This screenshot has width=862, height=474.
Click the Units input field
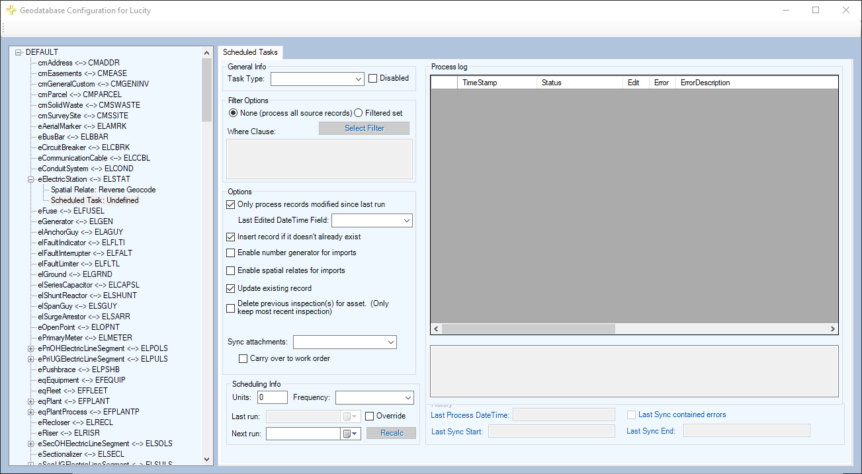click(273, 397)
